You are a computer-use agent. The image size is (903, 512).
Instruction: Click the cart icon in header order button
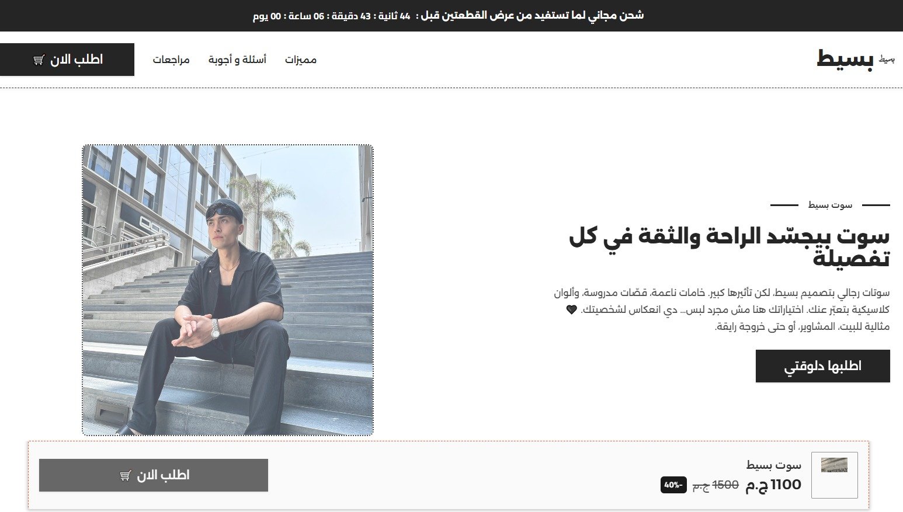pos(39,60)
